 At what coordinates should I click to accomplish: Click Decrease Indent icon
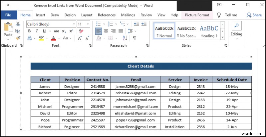136,24
